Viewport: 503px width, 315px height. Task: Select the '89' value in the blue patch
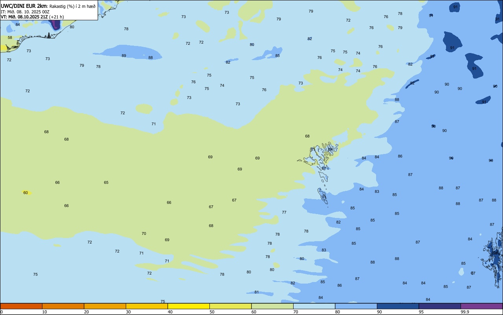point(124,56)
